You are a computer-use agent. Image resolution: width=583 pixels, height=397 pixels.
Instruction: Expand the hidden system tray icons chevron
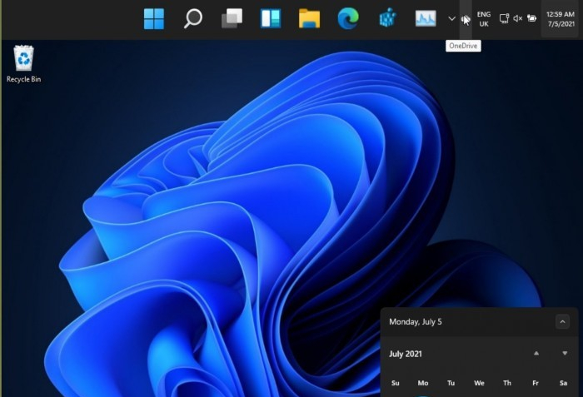tap(452, 18)
